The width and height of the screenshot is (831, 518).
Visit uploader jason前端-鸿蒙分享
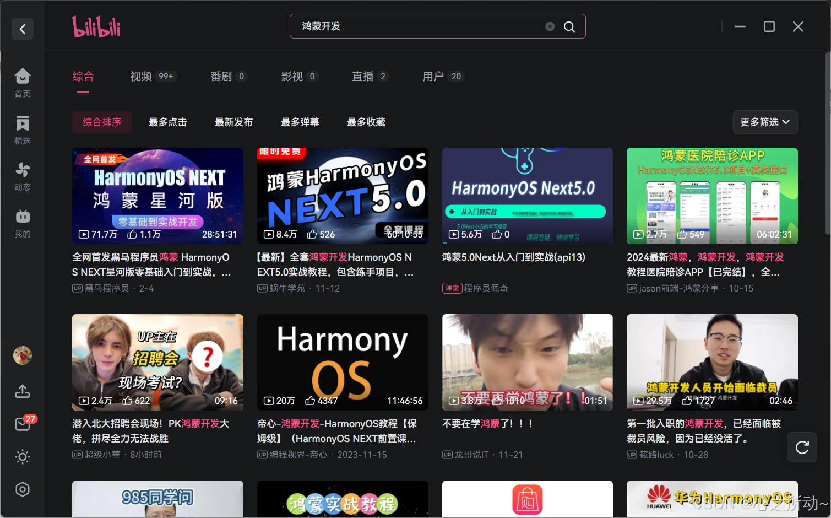[678, 288]
